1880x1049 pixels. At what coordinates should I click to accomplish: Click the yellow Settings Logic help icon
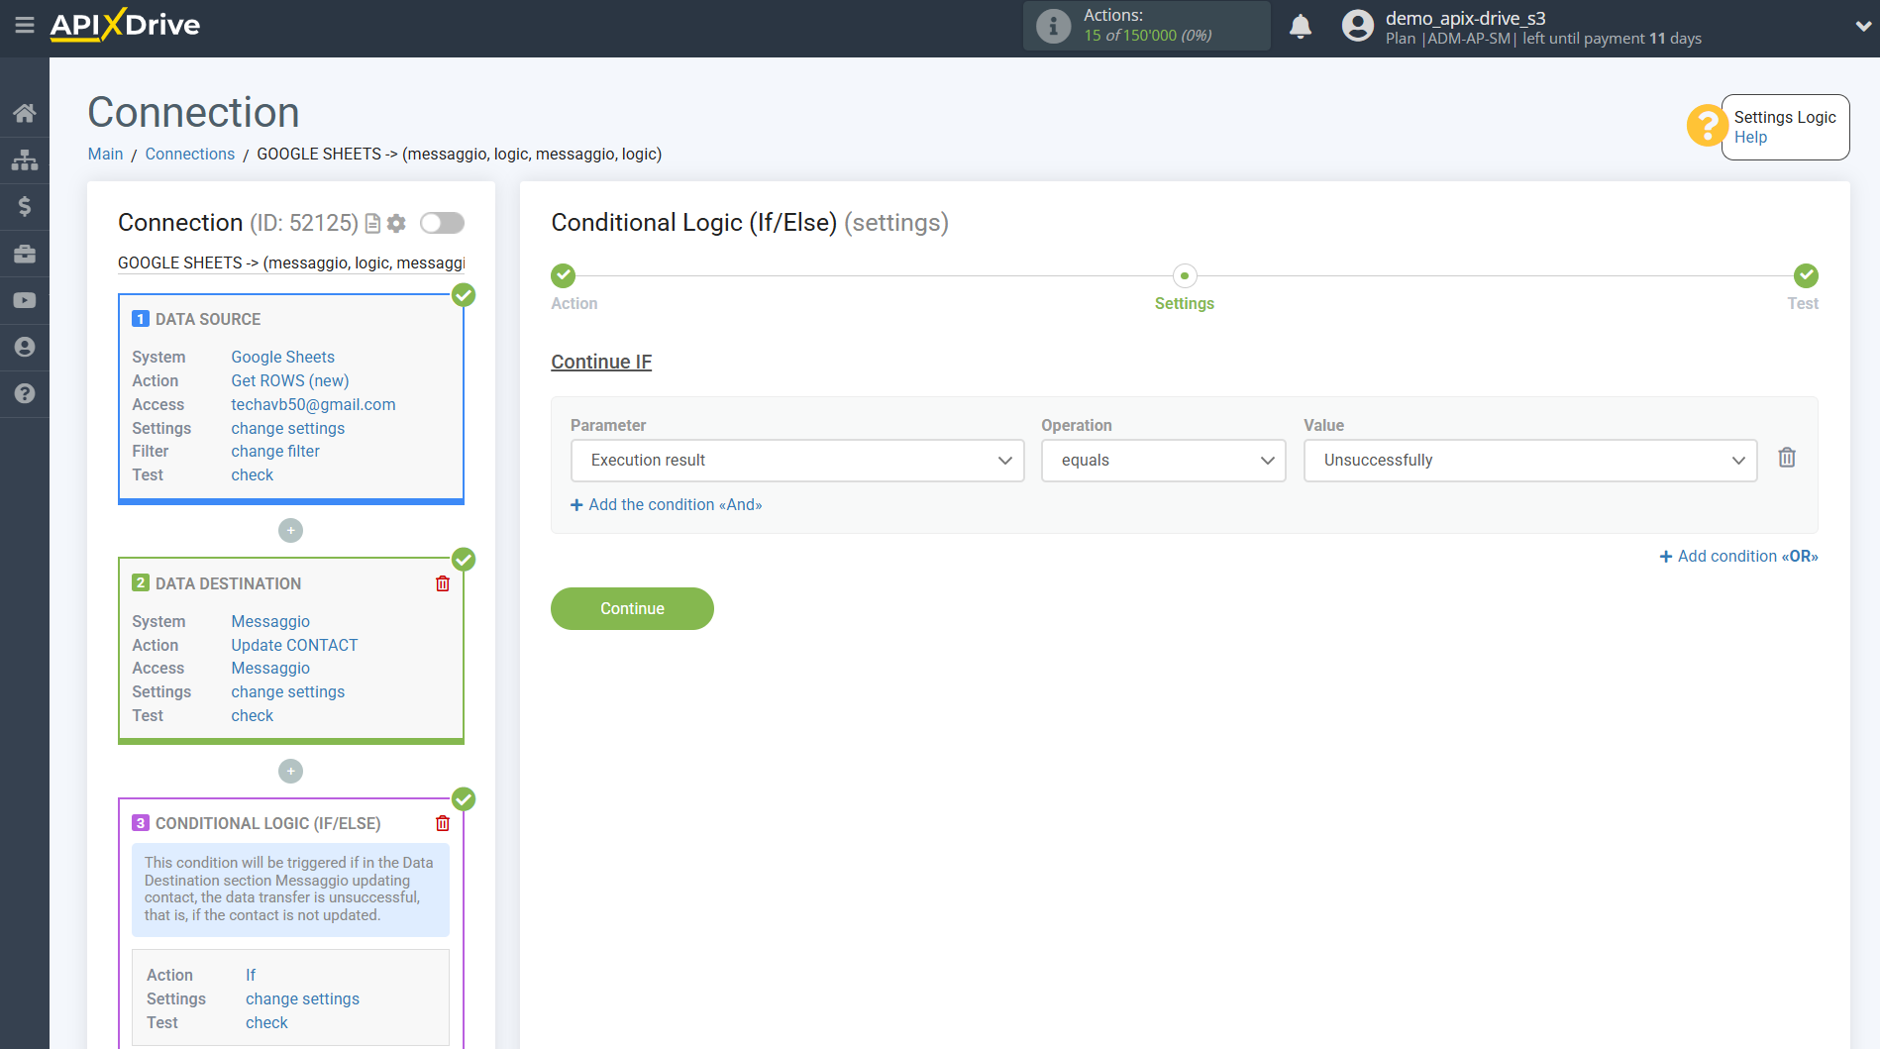tap(1707, 127)
